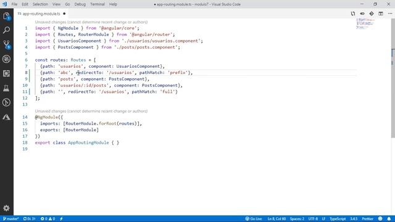Click the master branch indicator

11,219
